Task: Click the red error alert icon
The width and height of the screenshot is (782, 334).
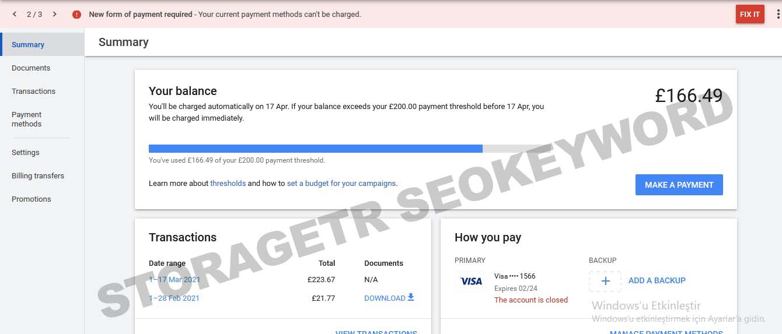Action: (76, 15)
